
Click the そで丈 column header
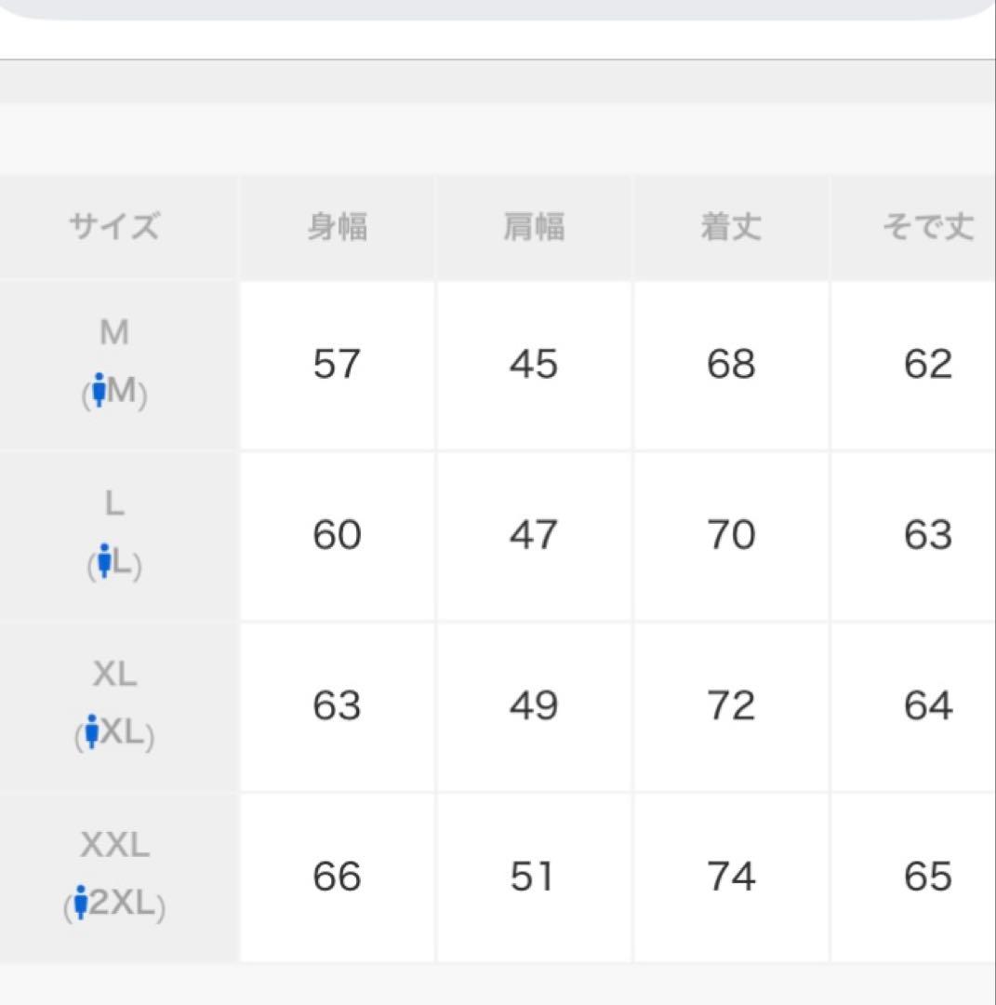point(927,227)
